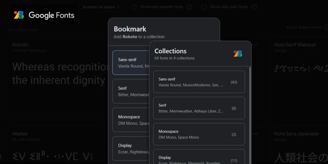Screen dimensions: 328x164
Task: Click 'DM Mono, Space Mono' in Collections
Action: tap(179, 137)
